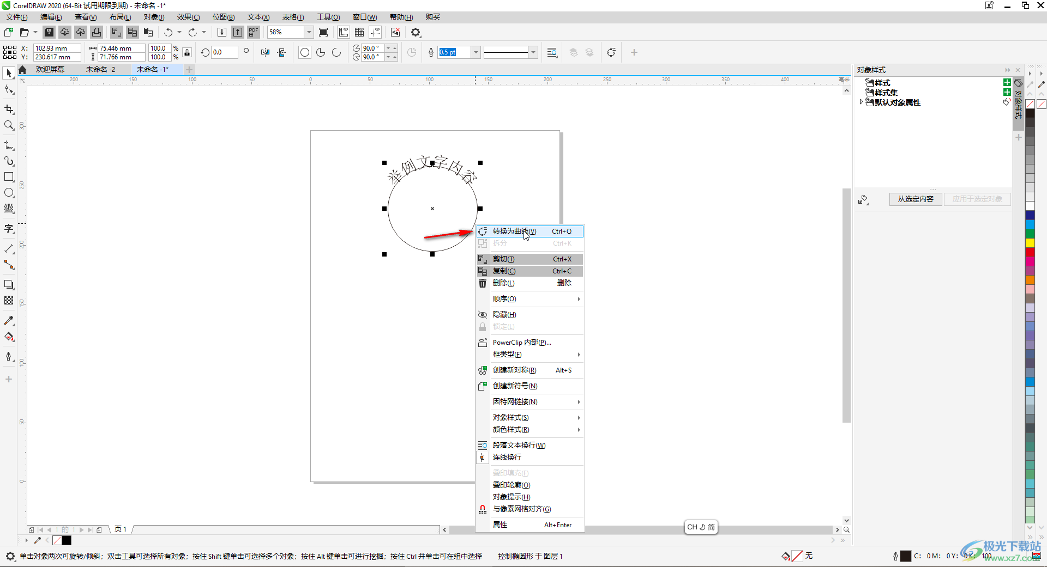Choose the Pie shape mode button
The image size is (1047, 567).
pyautogui.click(x=321, y=52)
